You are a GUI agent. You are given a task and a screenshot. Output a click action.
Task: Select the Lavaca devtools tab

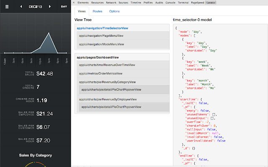tap(211, 3)
